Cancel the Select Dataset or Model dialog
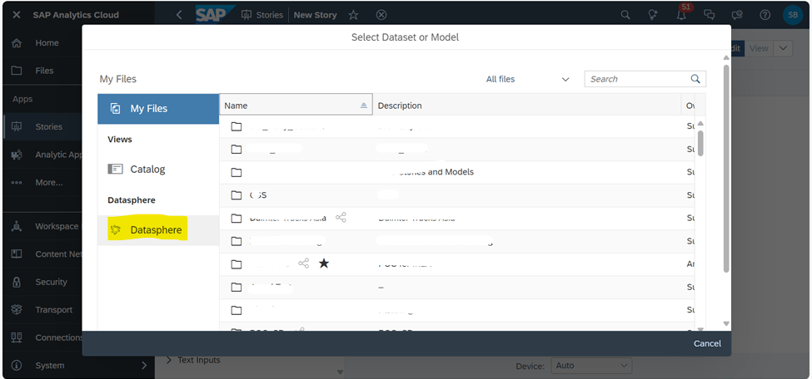Viewport: 812px width, 379px height. click(707, 344)
